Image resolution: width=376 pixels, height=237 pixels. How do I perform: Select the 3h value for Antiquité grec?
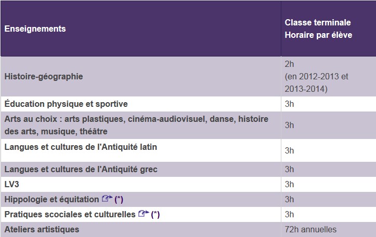[x=290, y=169]
